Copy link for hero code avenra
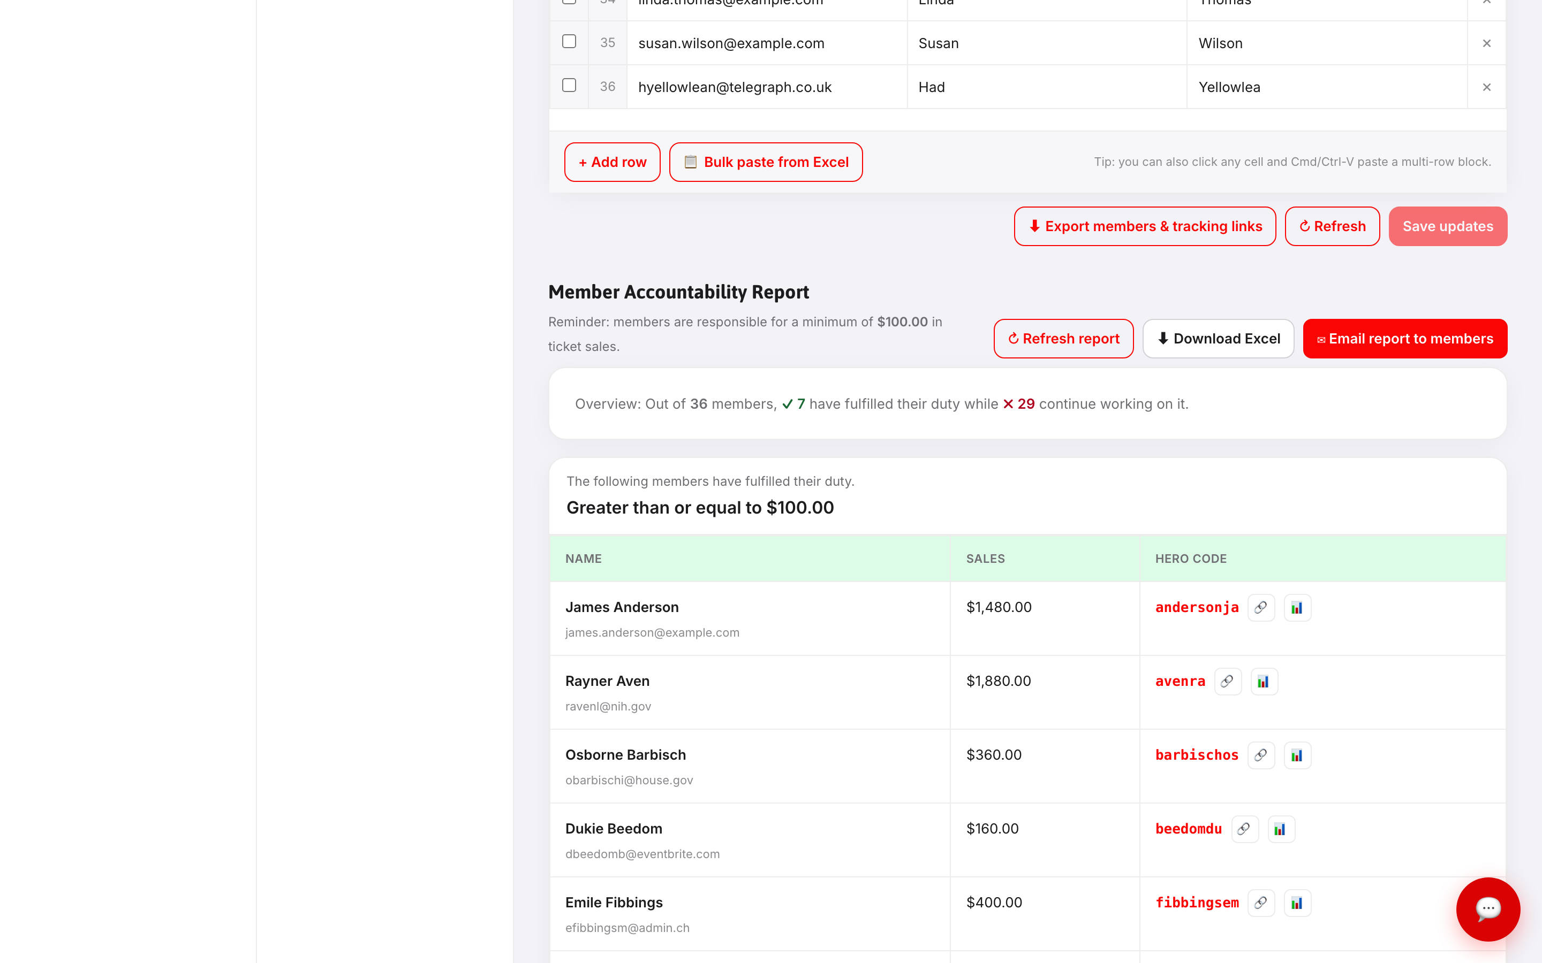Screen dimensions: 1542x963 pyautogui.click(x=1228, y=682)
